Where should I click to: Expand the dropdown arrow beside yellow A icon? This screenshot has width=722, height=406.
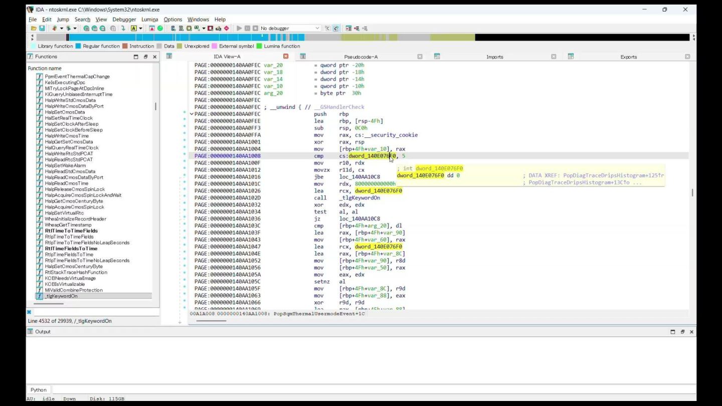140,29
